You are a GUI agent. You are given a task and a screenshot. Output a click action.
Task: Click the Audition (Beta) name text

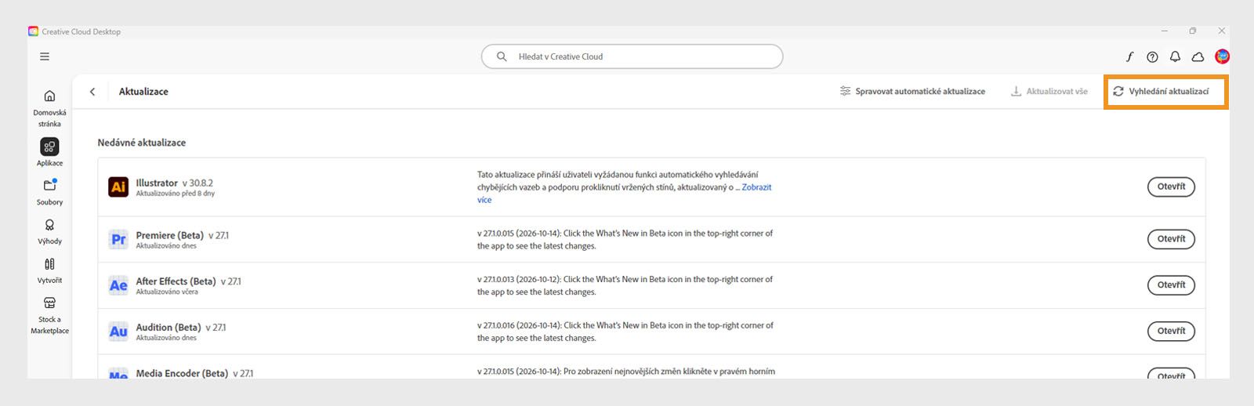169,328
